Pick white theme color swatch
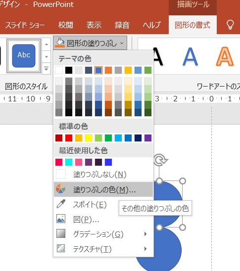 59,70
